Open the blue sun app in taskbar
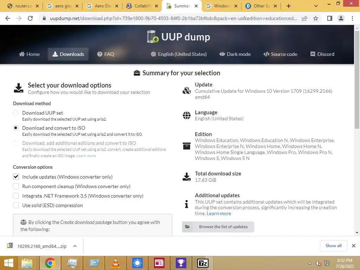The width and height of the screenshot is (360, 270). [137, 263]
